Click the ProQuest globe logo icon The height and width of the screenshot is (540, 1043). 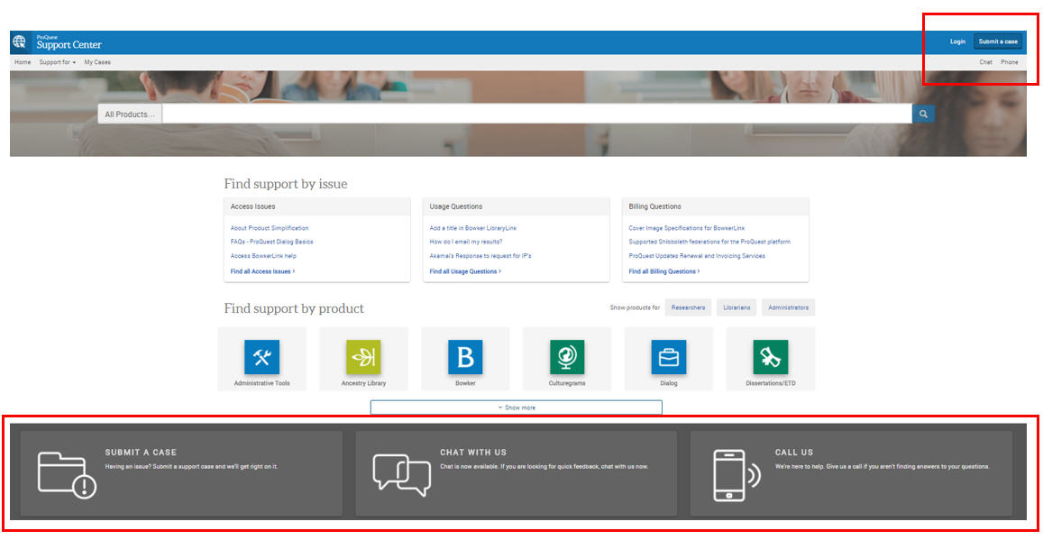coord(19,41)
